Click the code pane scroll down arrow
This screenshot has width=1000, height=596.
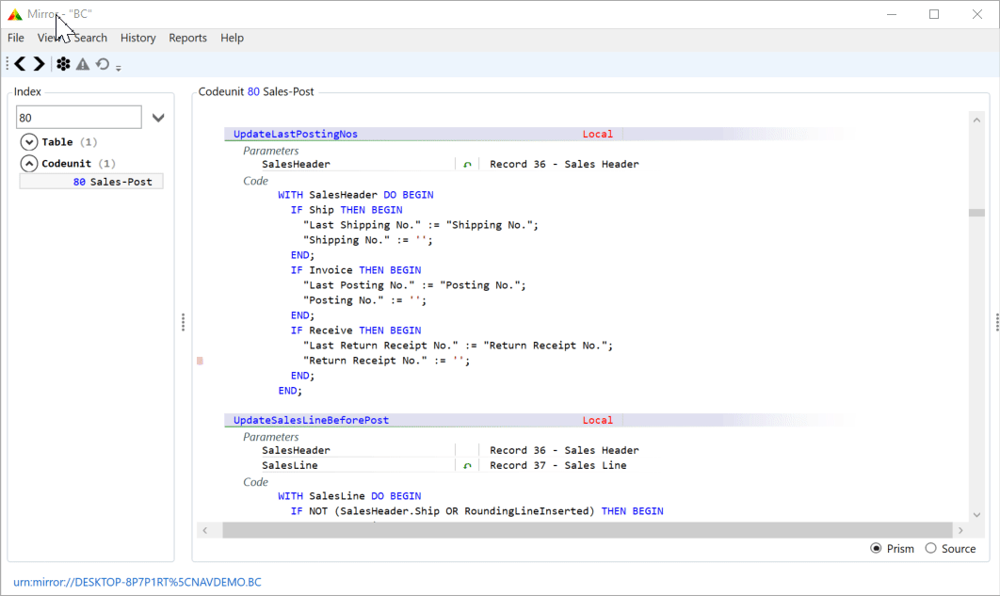point(976,514)
